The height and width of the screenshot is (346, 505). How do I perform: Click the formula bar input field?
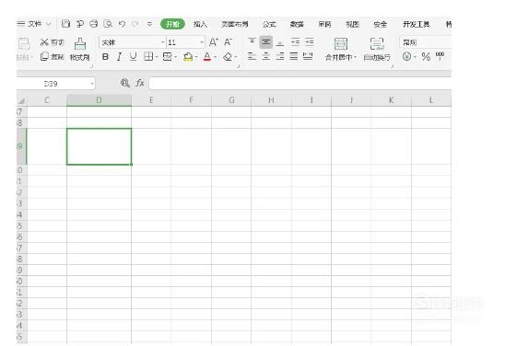[300, 84]
